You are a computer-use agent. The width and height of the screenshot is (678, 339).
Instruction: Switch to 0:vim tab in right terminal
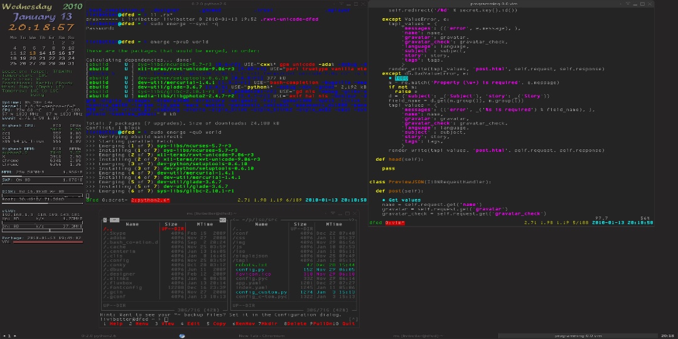click(x=394, y=222)
